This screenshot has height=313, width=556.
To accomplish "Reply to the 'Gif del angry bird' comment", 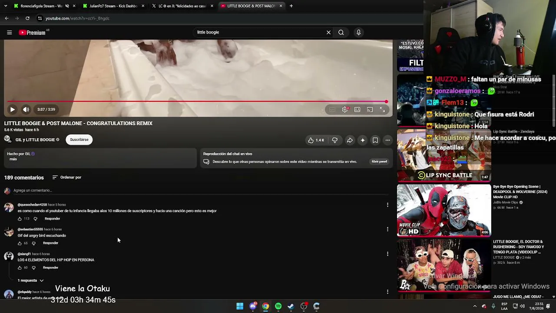I will pyautogui.click(x=50, y=243).
